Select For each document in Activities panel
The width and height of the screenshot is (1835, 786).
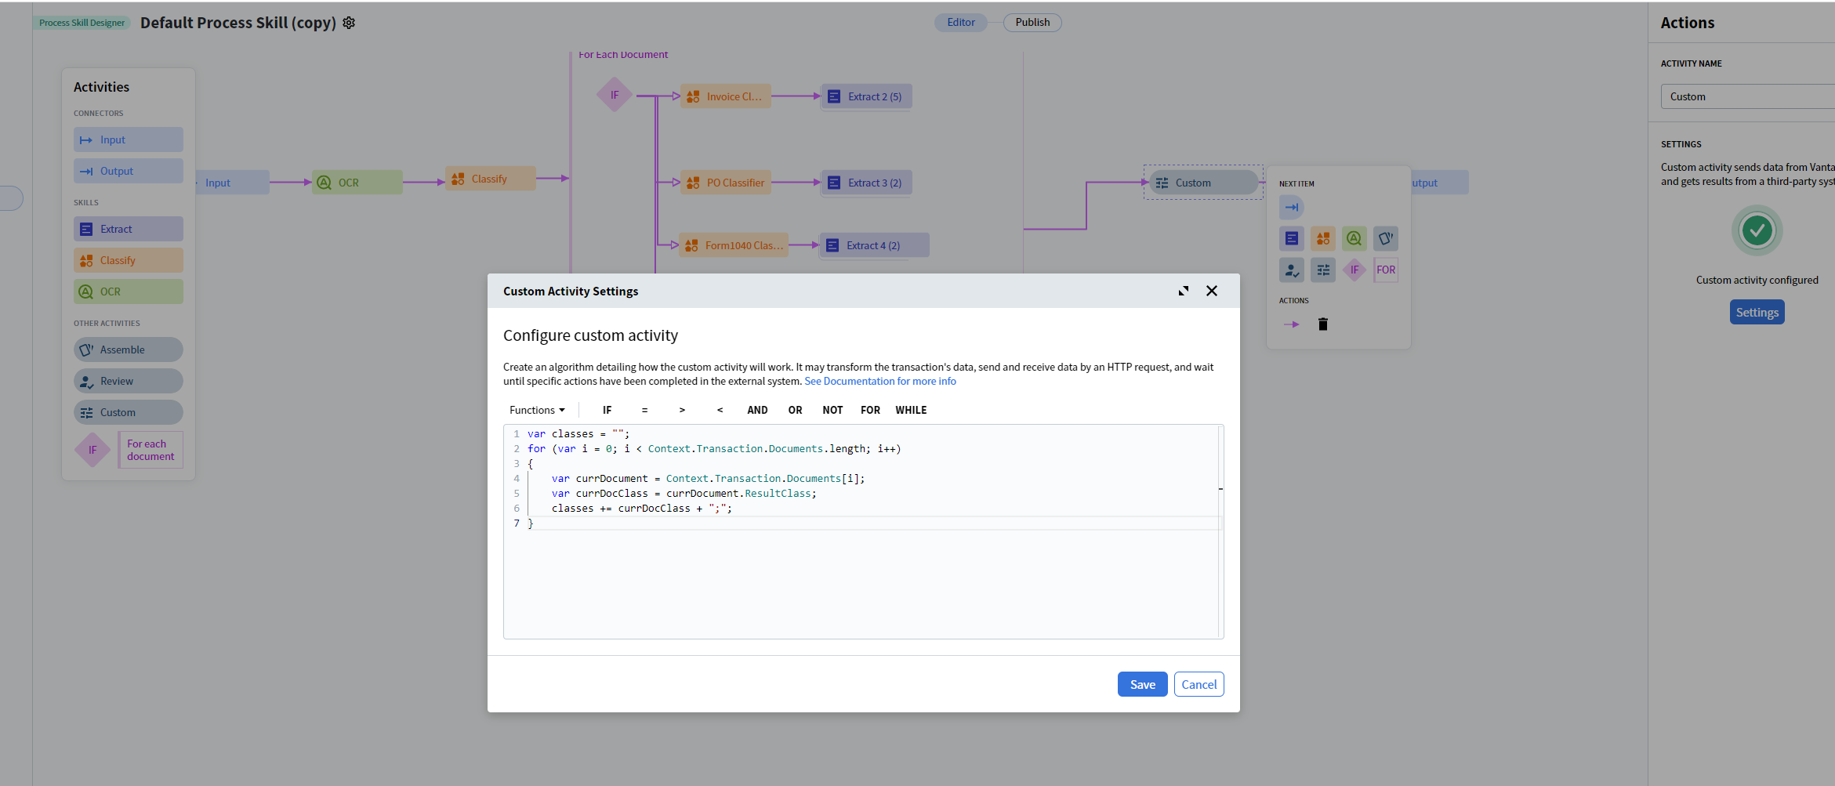150,450
